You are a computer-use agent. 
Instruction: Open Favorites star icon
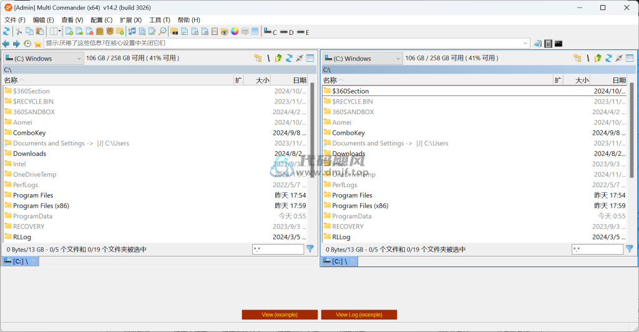pos(38,43)
